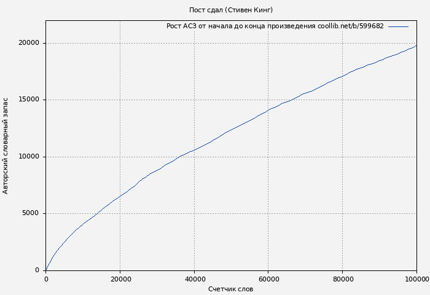Image resolution: width=430 pixels, height=295 pixels.
Task: Click the blue legend line sample
Action: (398, 26)
